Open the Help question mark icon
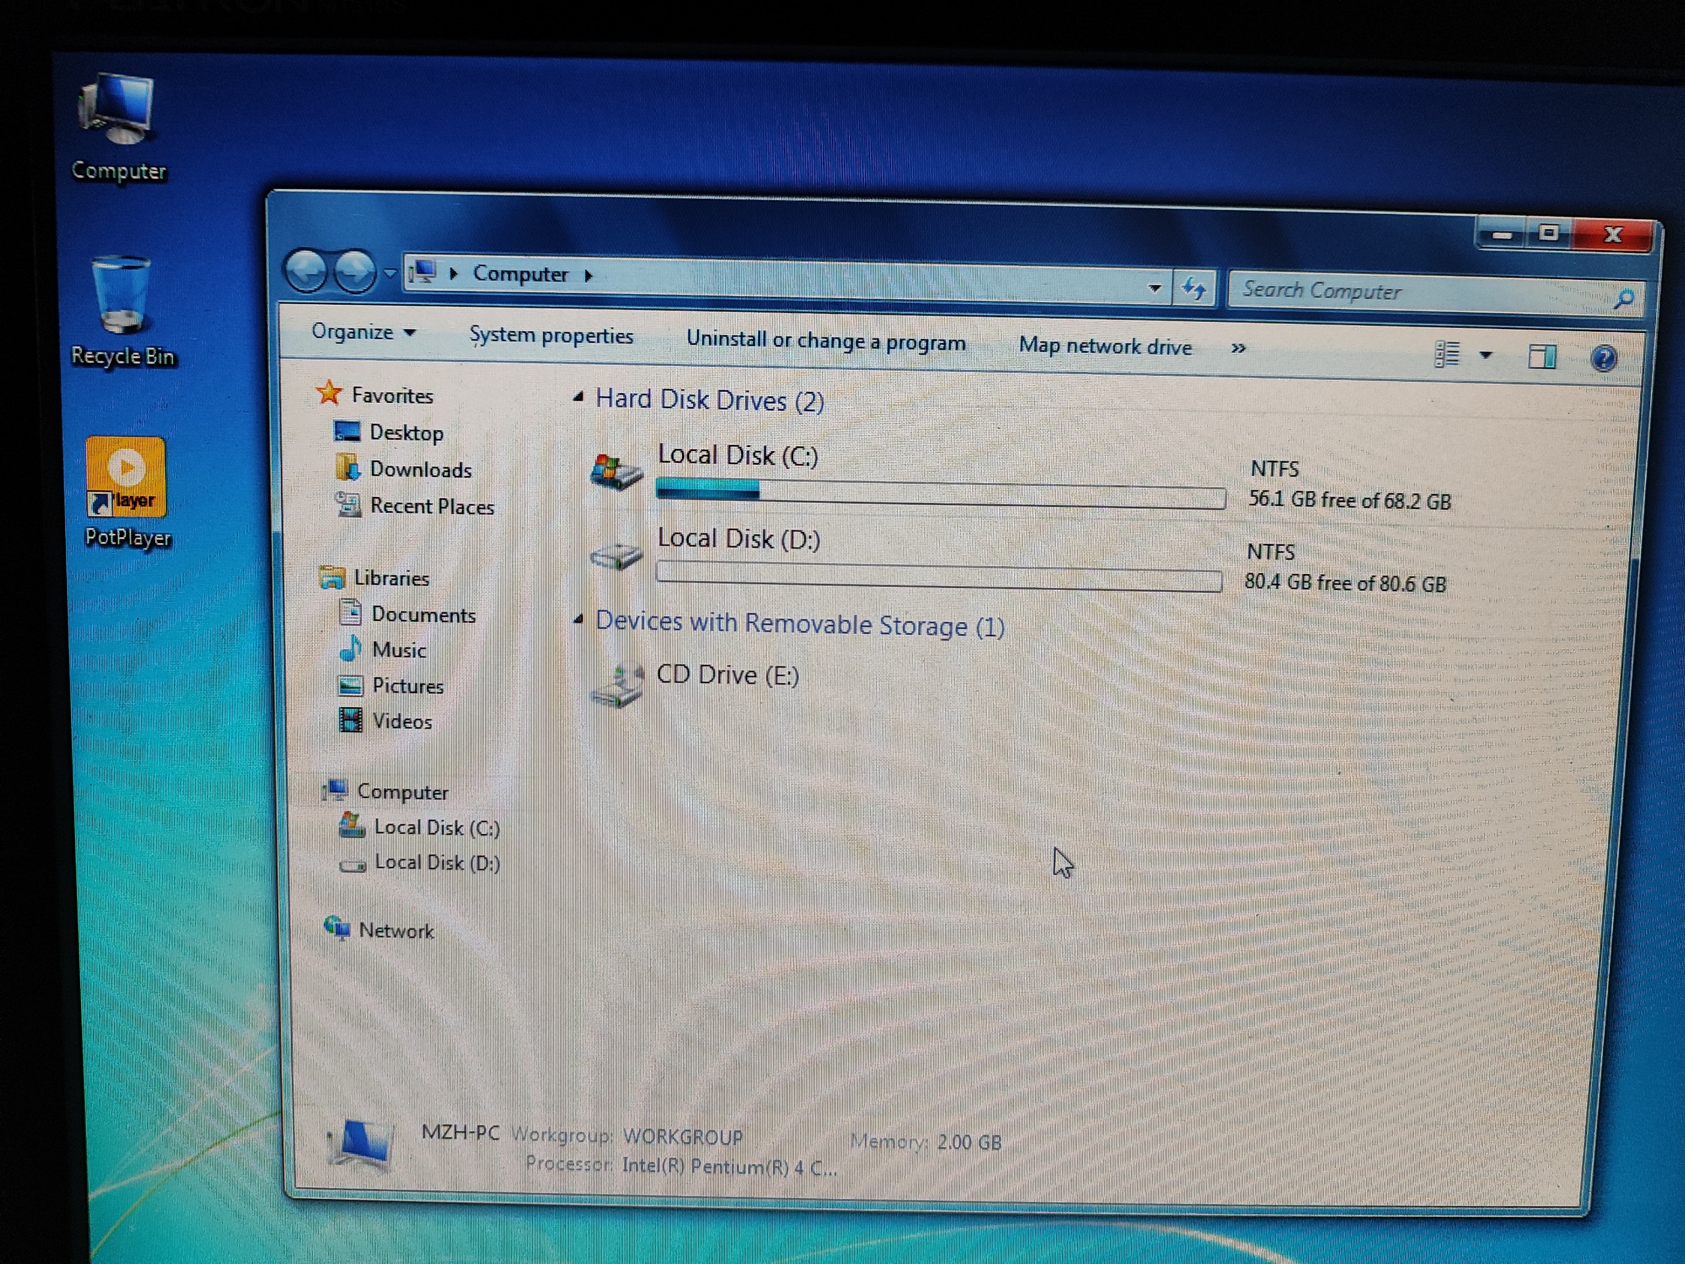The width and height of the screenshot is (1685, 1264). [x=1603, y=358]
